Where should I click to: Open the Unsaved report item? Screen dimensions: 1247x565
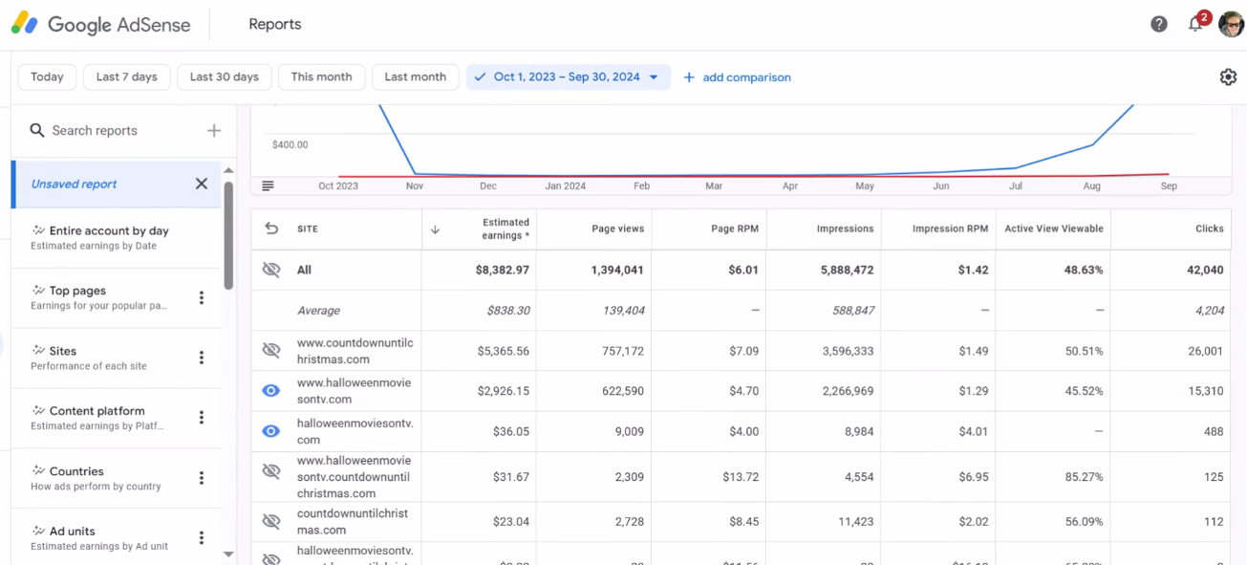click(118, 184)
